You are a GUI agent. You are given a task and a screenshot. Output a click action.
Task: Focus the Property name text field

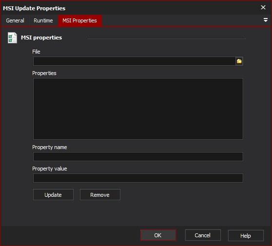click(x=138, y=157)
